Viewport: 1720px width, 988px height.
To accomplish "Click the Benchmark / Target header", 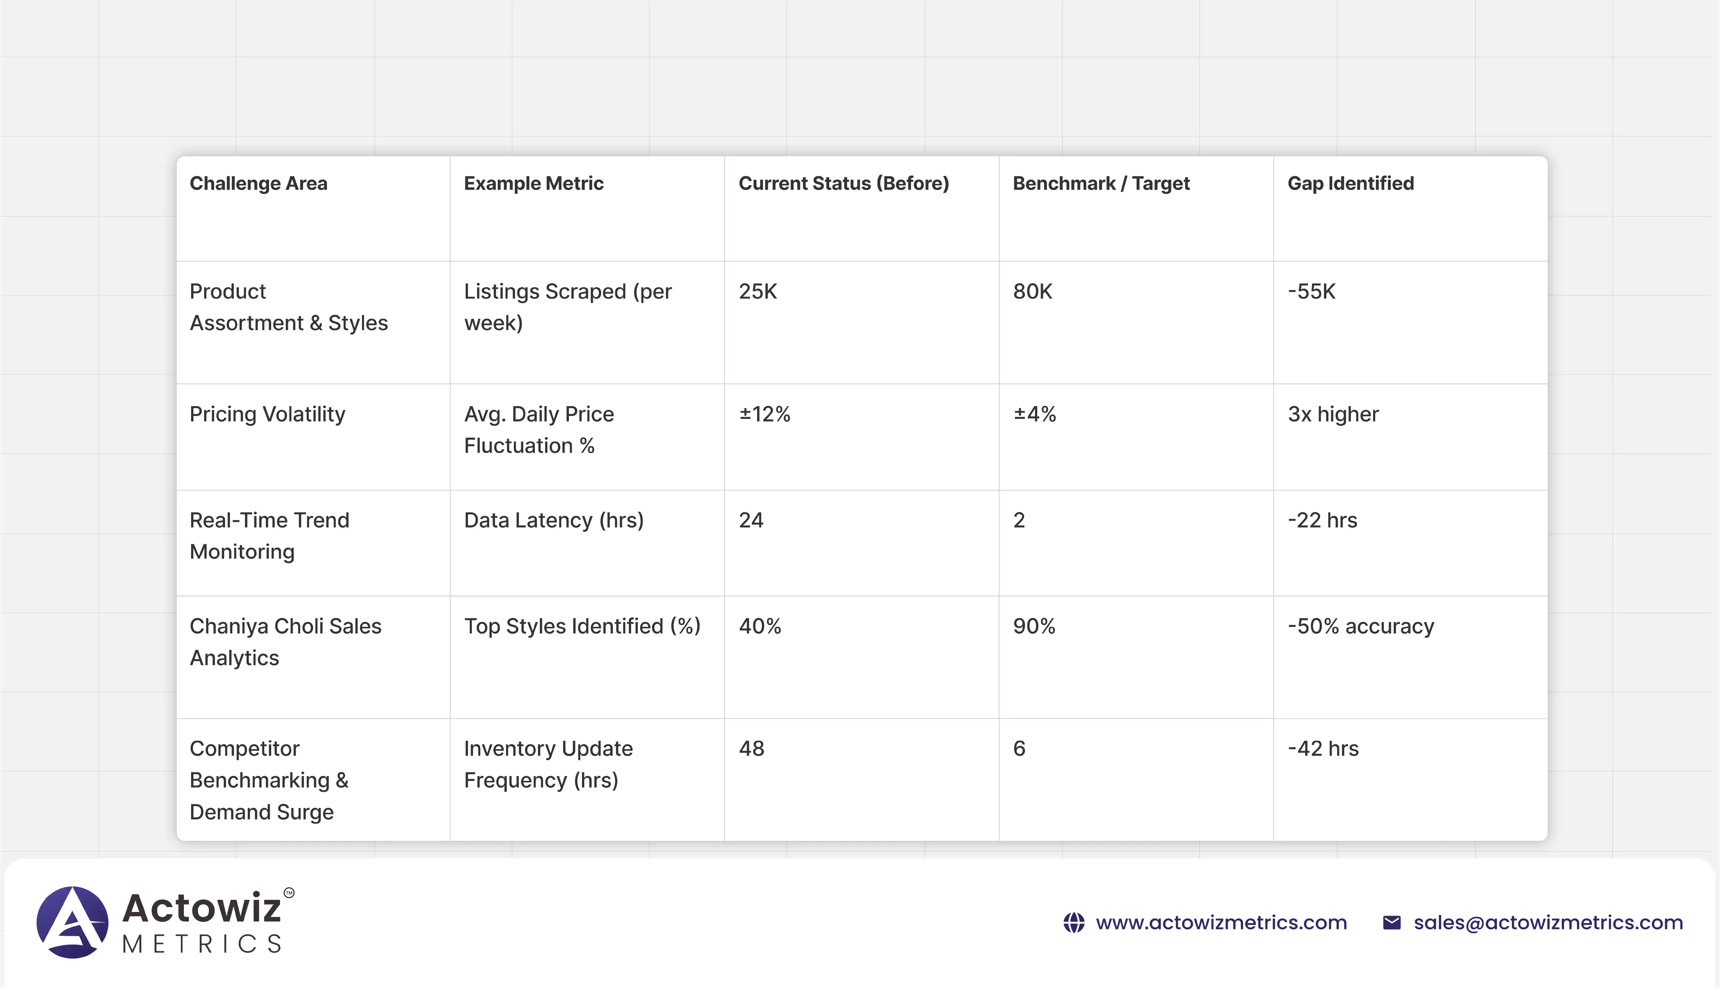I will click(x=1100, y=183).
